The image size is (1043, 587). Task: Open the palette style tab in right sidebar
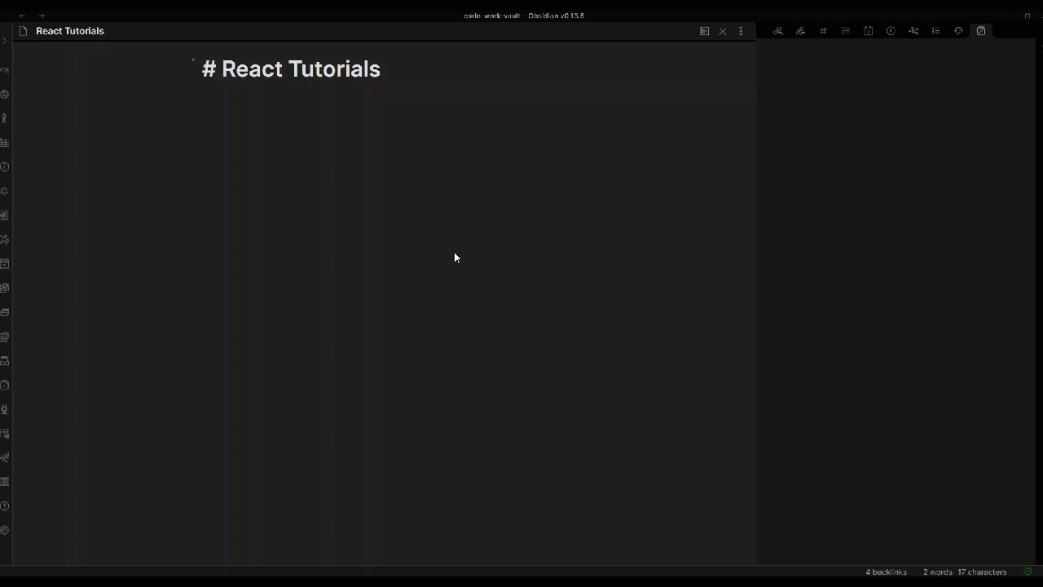point(958,31)
